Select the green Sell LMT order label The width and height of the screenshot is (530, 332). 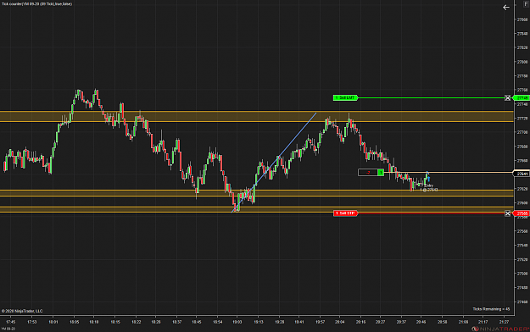tap(345, 98)
